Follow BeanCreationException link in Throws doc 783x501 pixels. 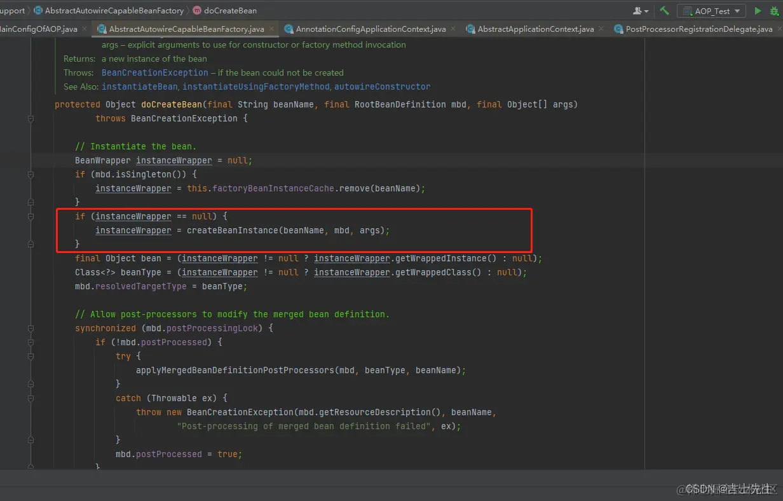[155, 72]
